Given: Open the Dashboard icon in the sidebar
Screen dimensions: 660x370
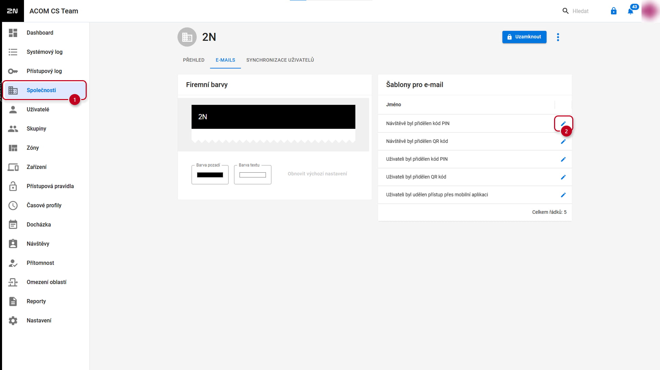Looking at the screenshot, I should [x=13, y=33].
